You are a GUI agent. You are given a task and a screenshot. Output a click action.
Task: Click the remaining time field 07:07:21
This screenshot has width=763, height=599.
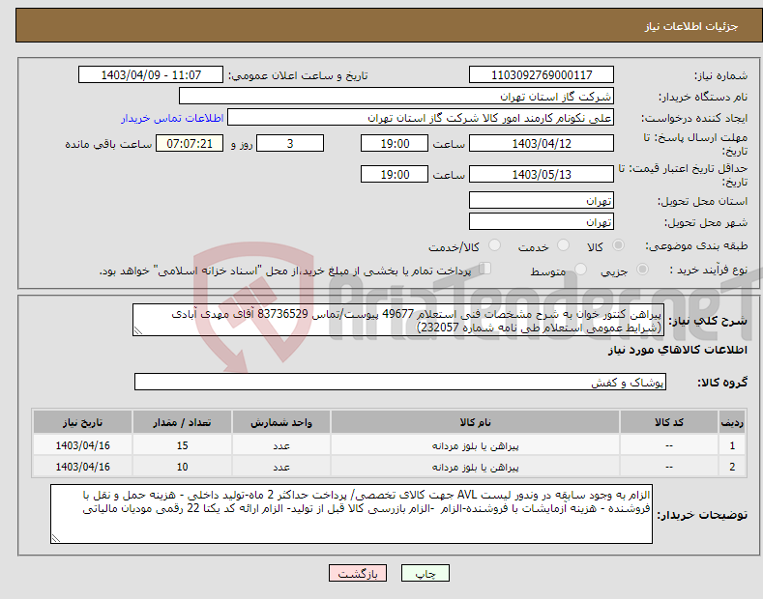tap(190, 143)
